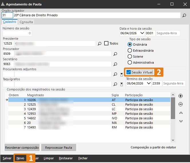This screenshot has width=190, height=163.
Task: Click the magnifier icon beside the Presidente field
Action: 100,44
